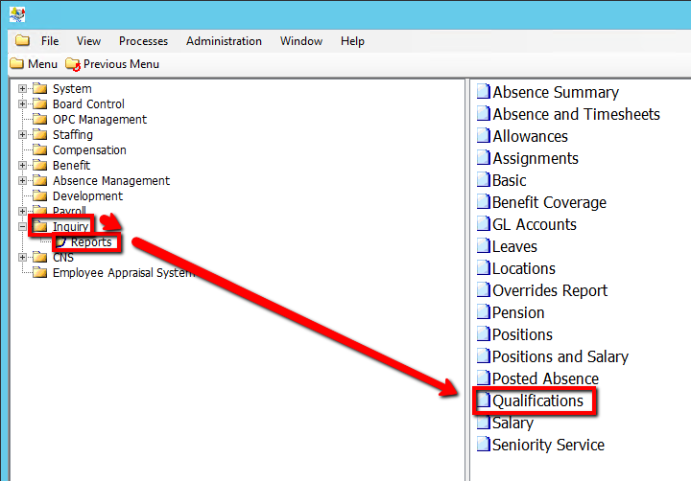The image size is (691, 481).
Task: Click the OPC Management folder icon
Action: click(39, 120)
